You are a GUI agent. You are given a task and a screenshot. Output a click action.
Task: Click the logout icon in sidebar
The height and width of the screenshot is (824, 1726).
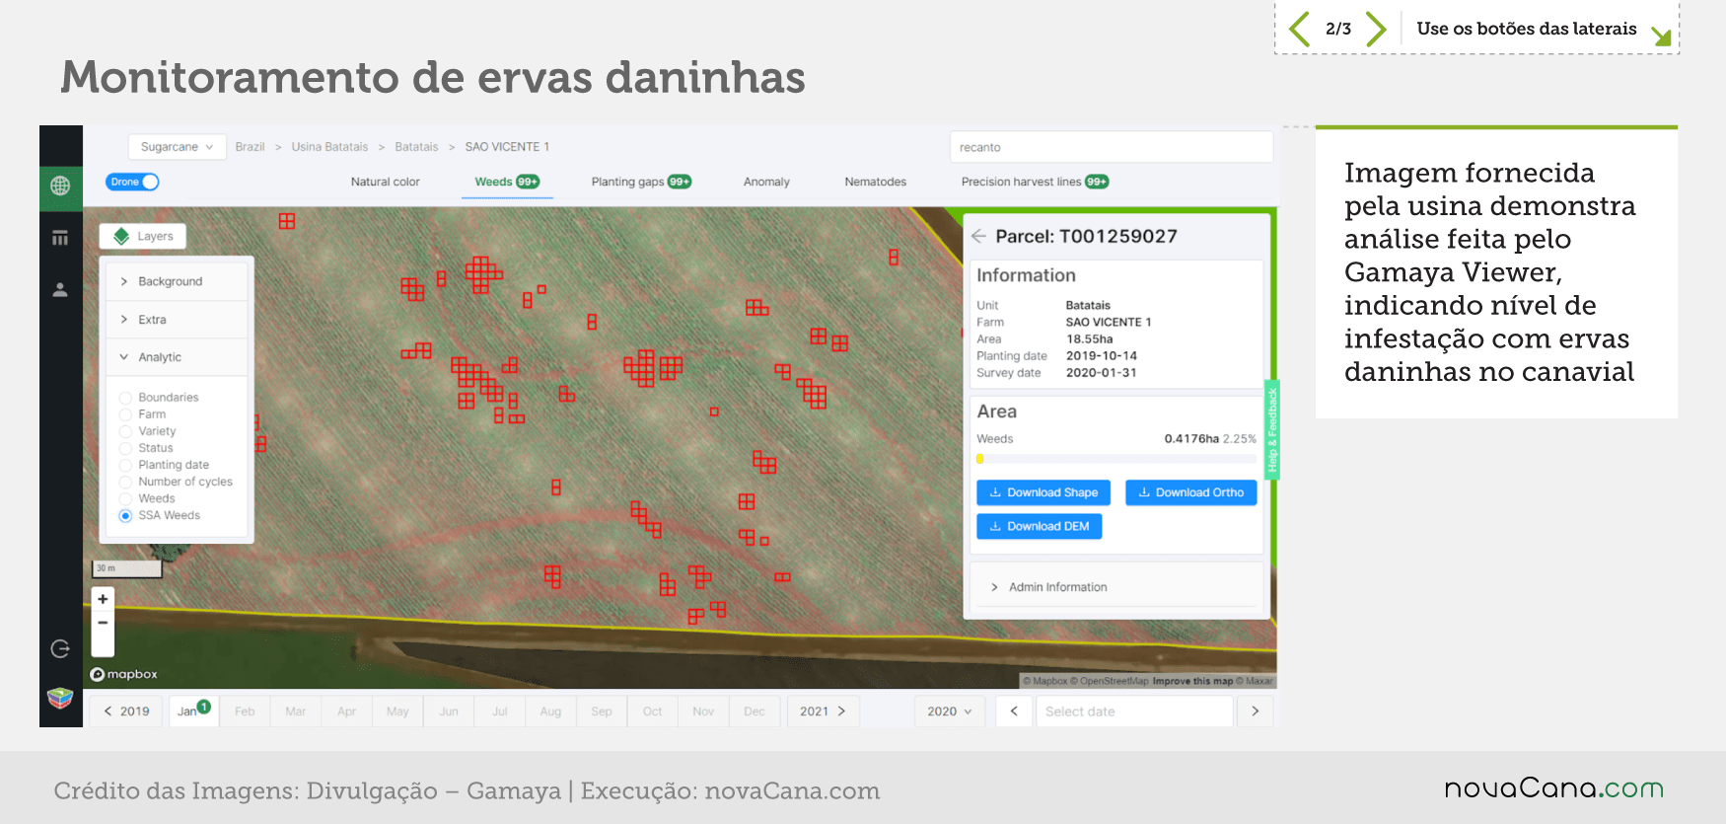click(60, 648)
